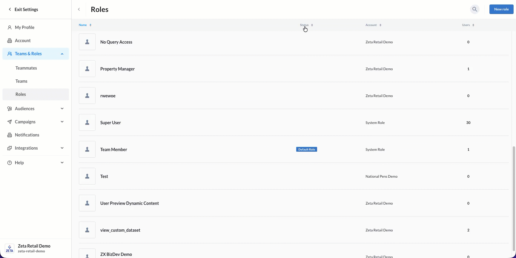Open the roles search icon
Image resolution: width=516 pixels, height=258 pixels.
pyautogui.click(x=474, y=9)
